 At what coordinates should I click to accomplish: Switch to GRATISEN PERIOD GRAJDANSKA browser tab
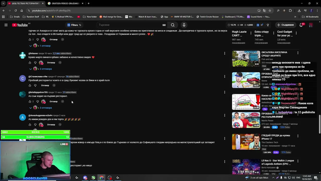65,4
